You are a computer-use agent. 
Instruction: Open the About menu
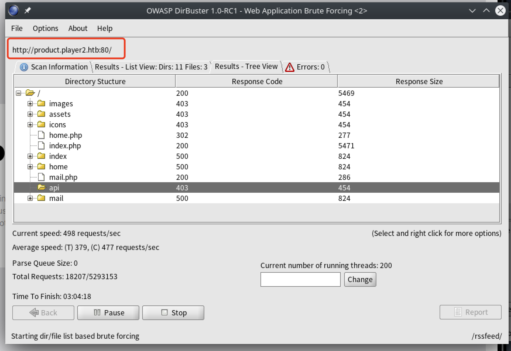pyautogui.click(x=78, y=28)
